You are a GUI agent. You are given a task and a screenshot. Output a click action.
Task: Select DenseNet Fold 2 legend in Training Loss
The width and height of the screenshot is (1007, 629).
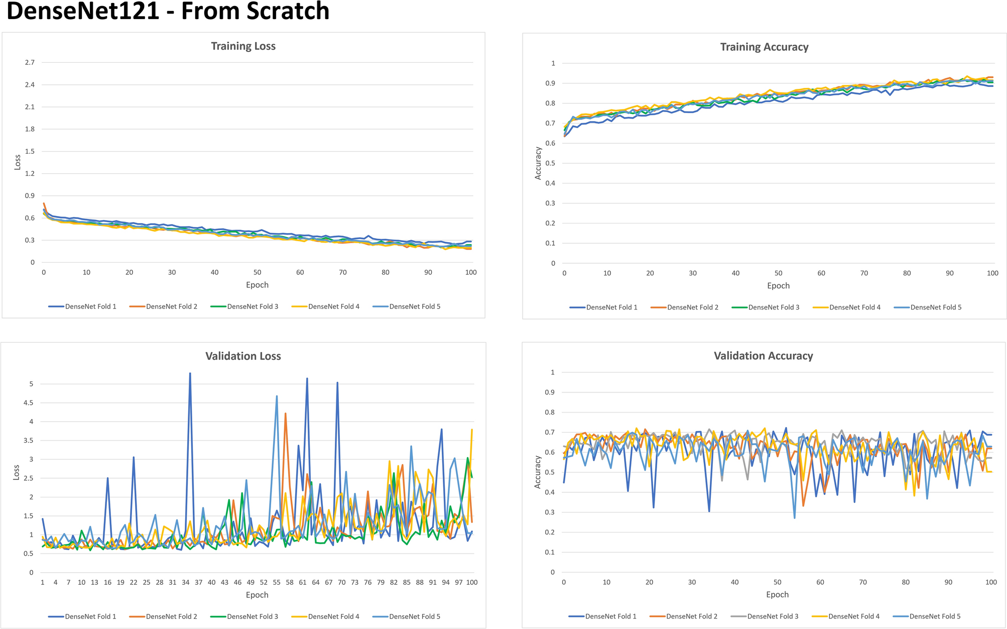171,306
